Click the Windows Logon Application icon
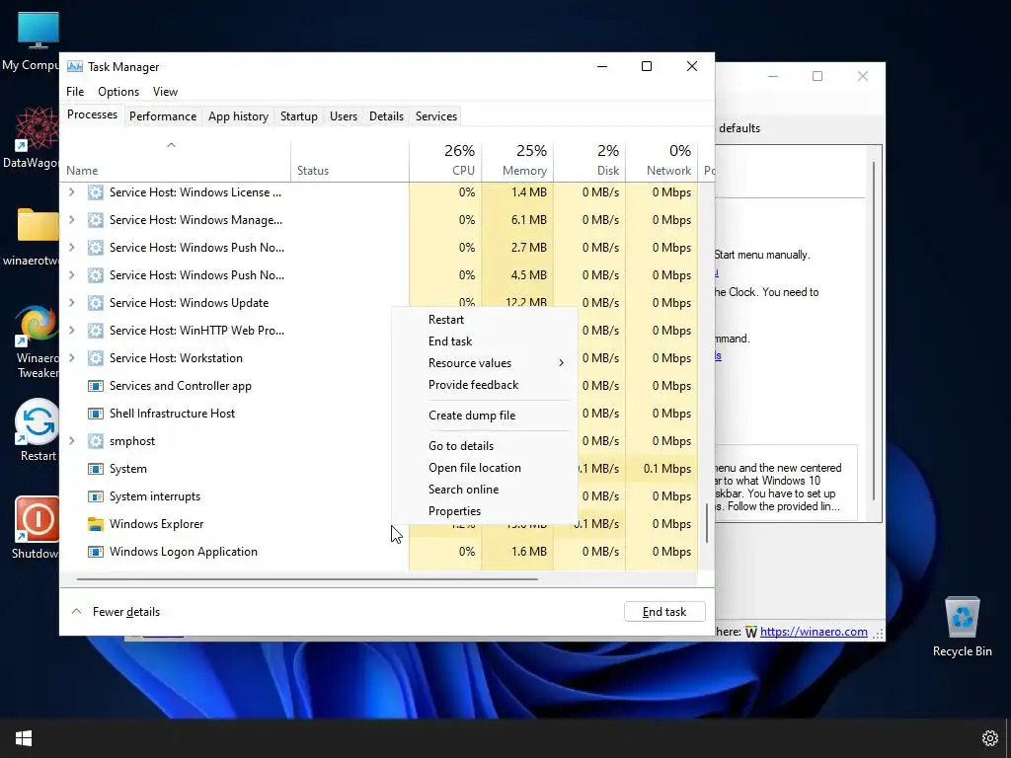This screenshot has height=758, width=1011. [x=96, y=552]
